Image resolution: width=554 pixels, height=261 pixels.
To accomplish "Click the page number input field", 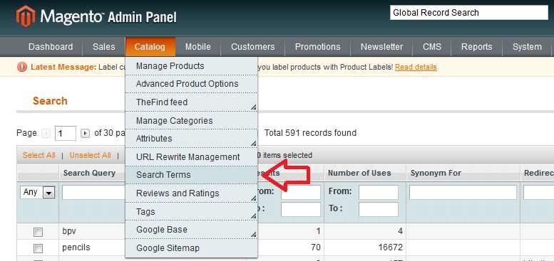I will coord(66,134).
